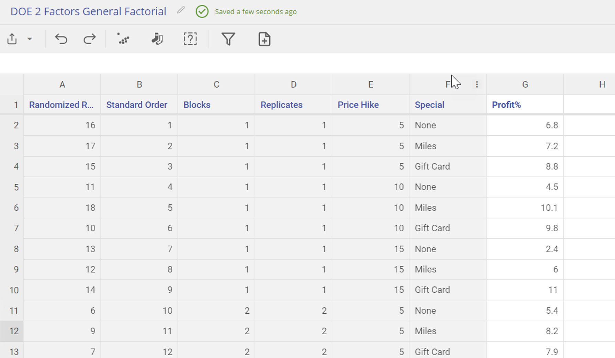This screenshot has width=615, height=358.
Task: Click the export/share icon in toolbar
Action: click(12, 39)
